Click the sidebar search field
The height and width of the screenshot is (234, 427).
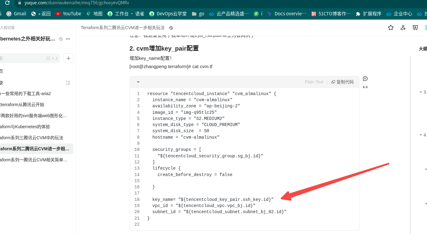(x=30, y=58)
